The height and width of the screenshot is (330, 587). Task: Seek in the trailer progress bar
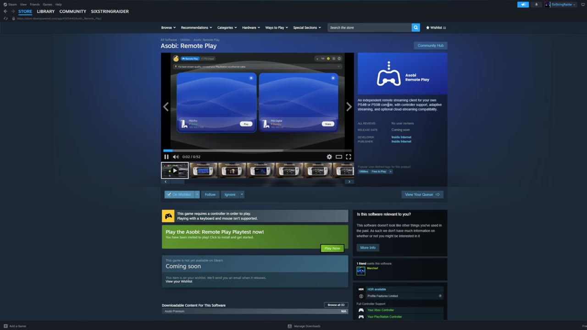(x=257, y=150)
